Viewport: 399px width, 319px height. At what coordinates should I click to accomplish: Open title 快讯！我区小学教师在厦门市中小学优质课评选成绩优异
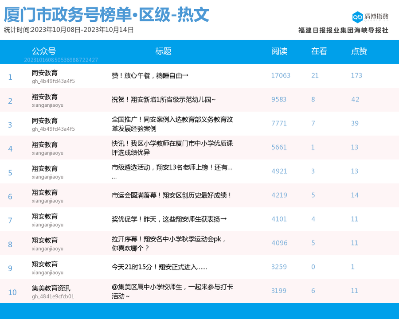[172, 148]
